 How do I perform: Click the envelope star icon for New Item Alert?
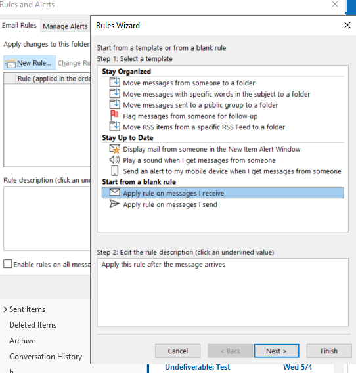coord(115,149)
